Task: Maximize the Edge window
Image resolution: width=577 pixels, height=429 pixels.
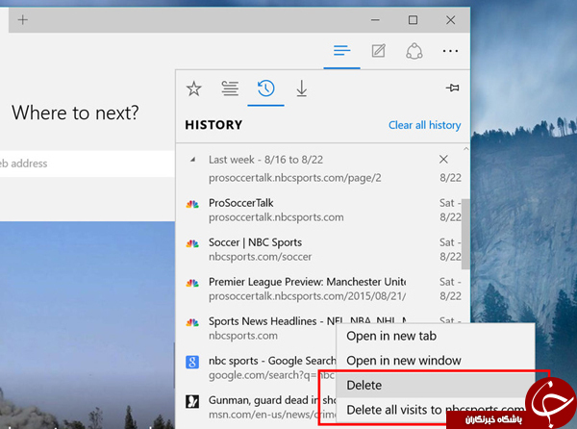Action: 413,20
